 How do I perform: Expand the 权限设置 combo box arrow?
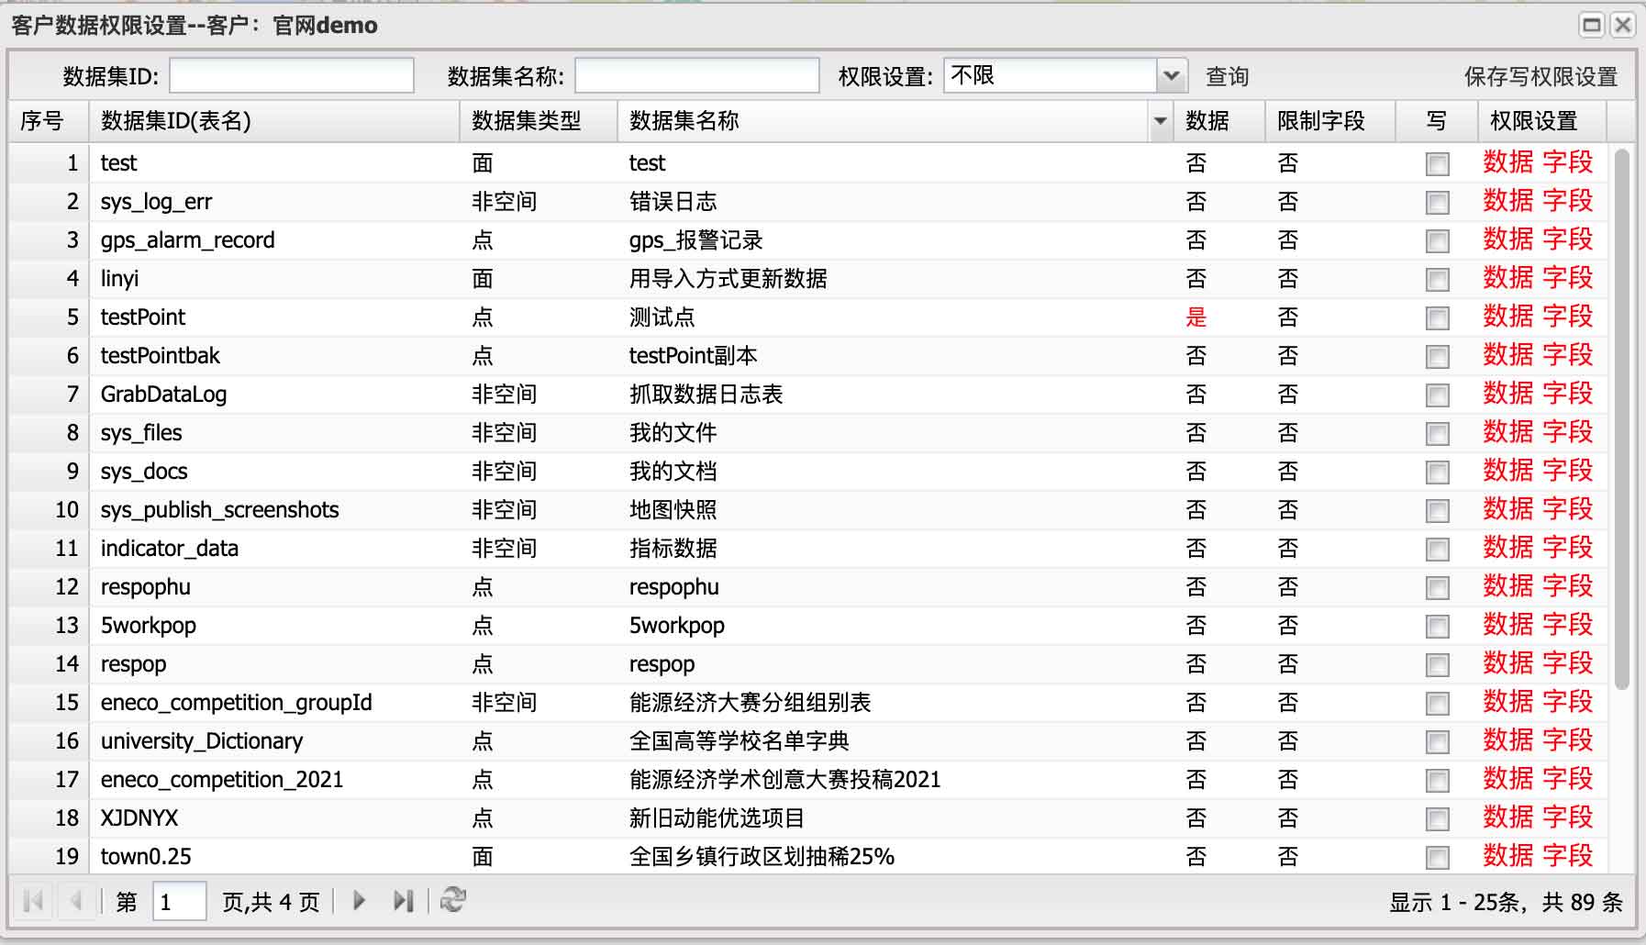[1172, 76]
